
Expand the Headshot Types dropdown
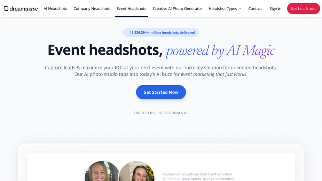(225, 9)
